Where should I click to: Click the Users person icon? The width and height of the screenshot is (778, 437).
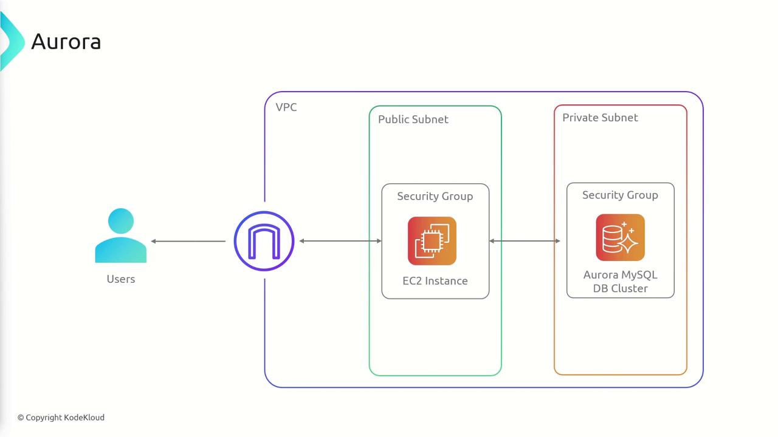point(121,235)
